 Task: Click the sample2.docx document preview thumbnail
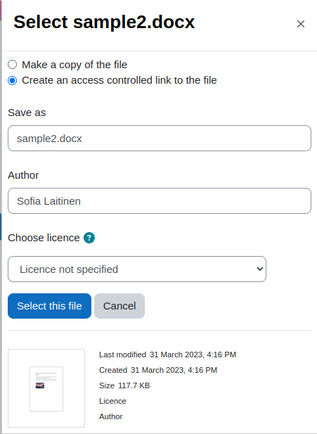[46, 388]
